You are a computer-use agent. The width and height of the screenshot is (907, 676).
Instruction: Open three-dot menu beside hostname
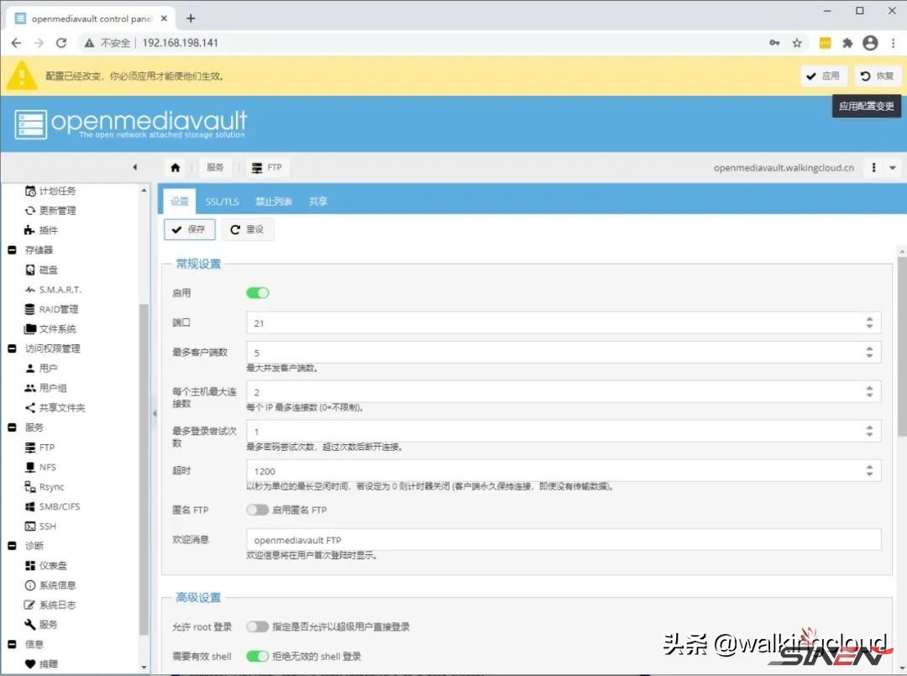pos(873,168)
